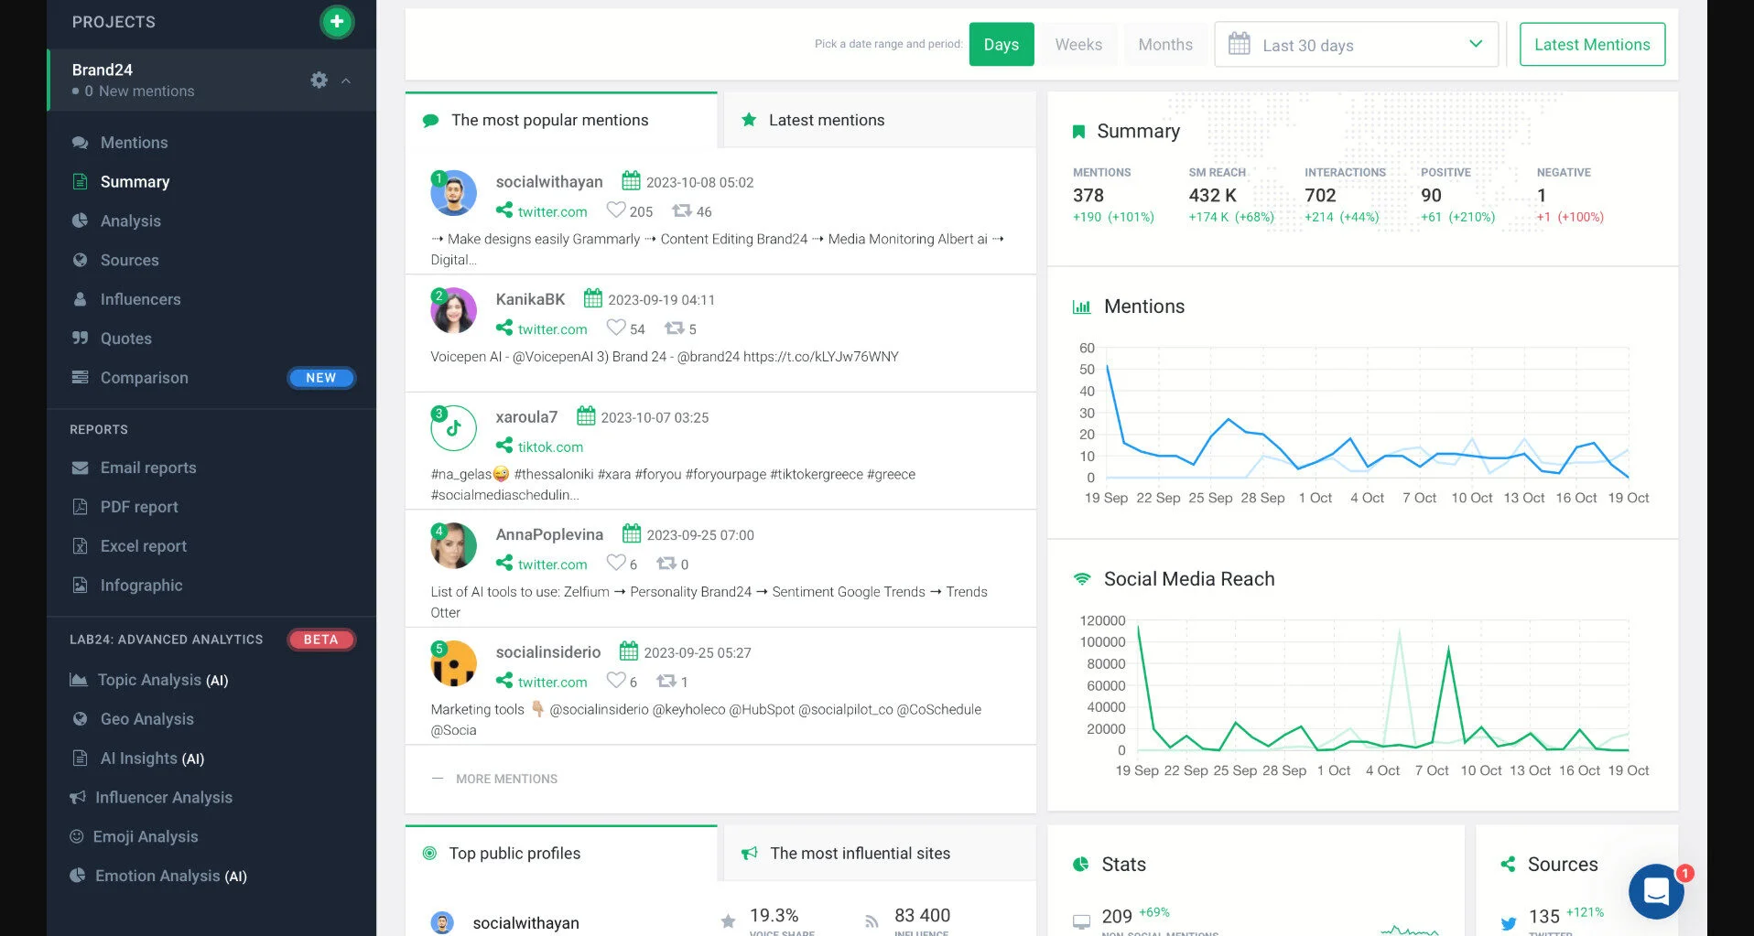This screenshot has width=1754, height=936.
Task: Generate PDF report
Action: [x=139, y=507]
